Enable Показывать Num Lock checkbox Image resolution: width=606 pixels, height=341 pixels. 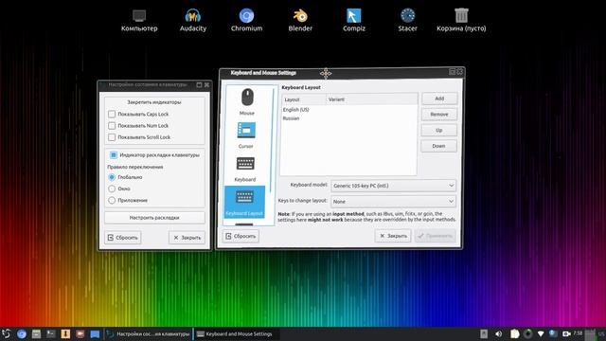(x=112, y=126)
